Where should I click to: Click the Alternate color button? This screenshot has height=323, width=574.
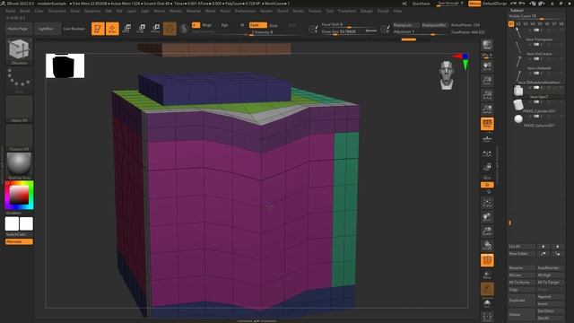tap(19, 241)
